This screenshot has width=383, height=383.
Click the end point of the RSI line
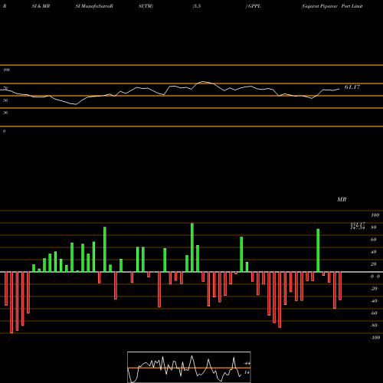[x=339, y=89]
